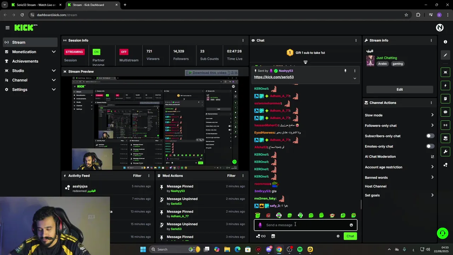Open Windows Start menu

143,249
